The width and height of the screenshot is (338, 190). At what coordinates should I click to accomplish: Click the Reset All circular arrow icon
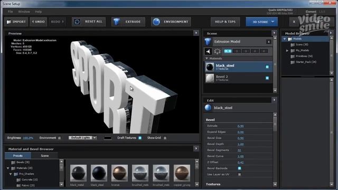[x=77, y=22]
